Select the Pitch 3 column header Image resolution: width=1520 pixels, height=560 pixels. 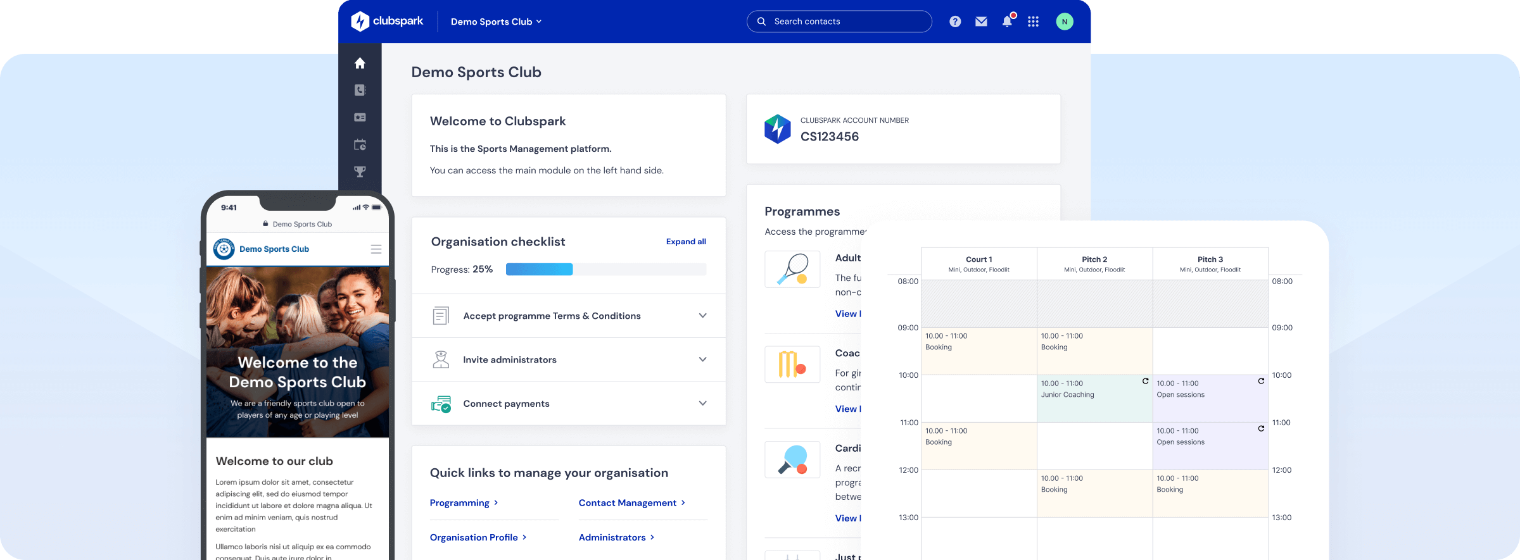click(x=1210, y=264)
